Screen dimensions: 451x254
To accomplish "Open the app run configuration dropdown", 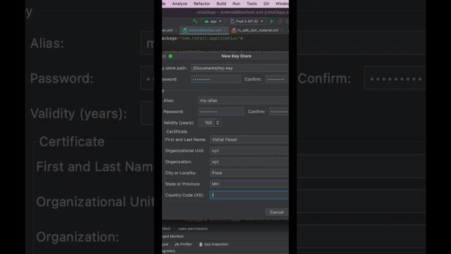I will [213, 21].
